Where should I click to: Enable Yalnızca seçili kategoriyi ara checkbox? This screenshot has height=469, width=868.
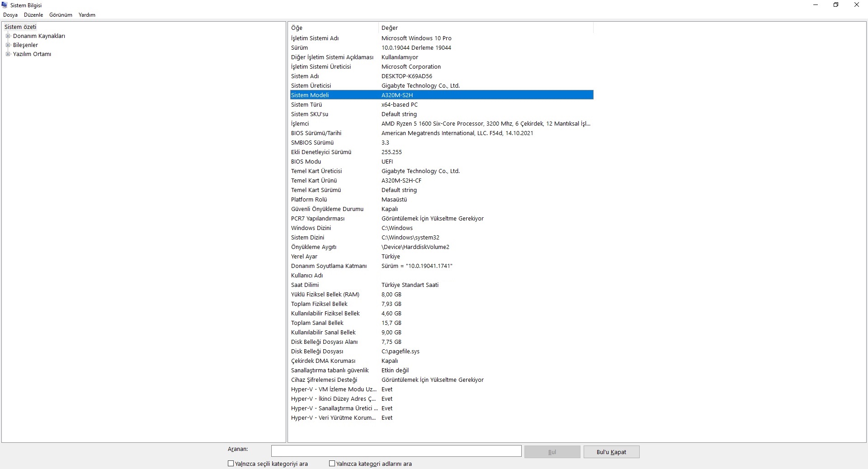(x=231, y=464)
